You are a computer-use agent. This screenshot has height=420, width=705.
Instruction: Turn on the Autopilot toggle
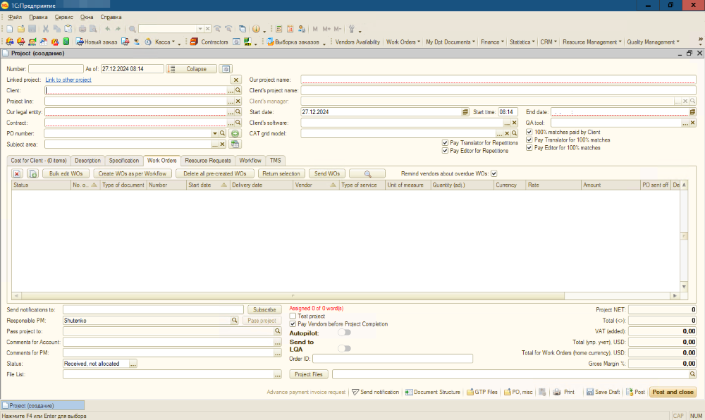coord(344,332)
